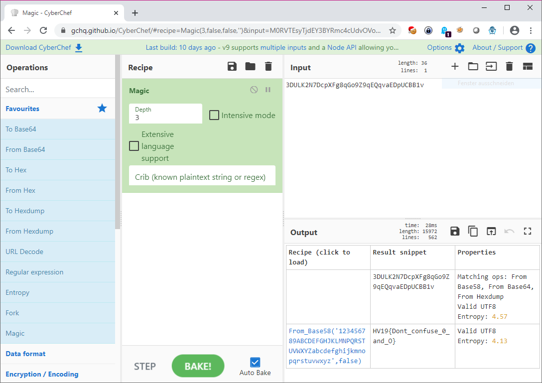Clear the input with the trash icon
The height and width of the screenshot is (383, 542).
509,66
